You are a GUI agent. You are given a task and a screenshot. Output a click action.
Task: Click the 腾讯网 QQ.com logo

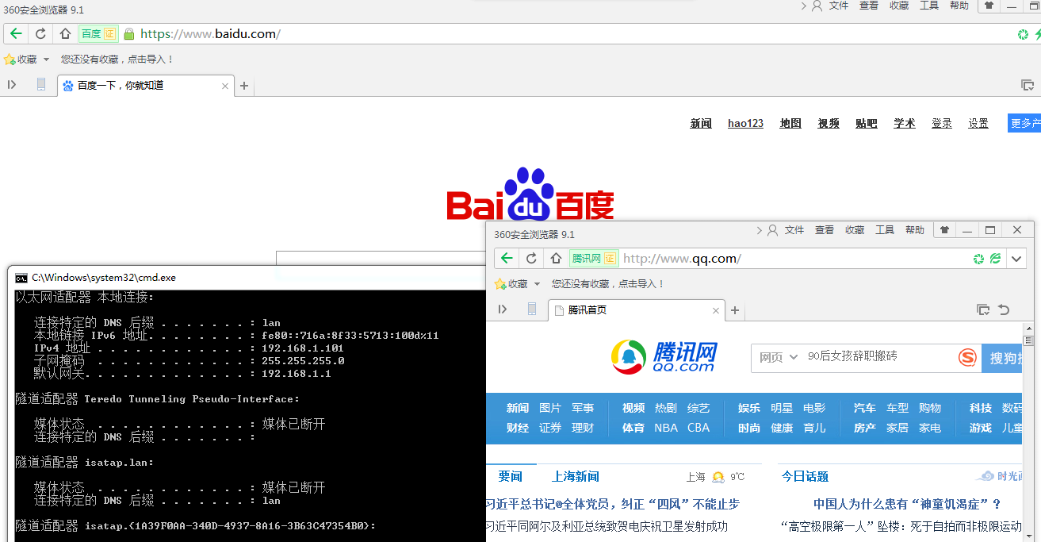[x=664, y=356]
